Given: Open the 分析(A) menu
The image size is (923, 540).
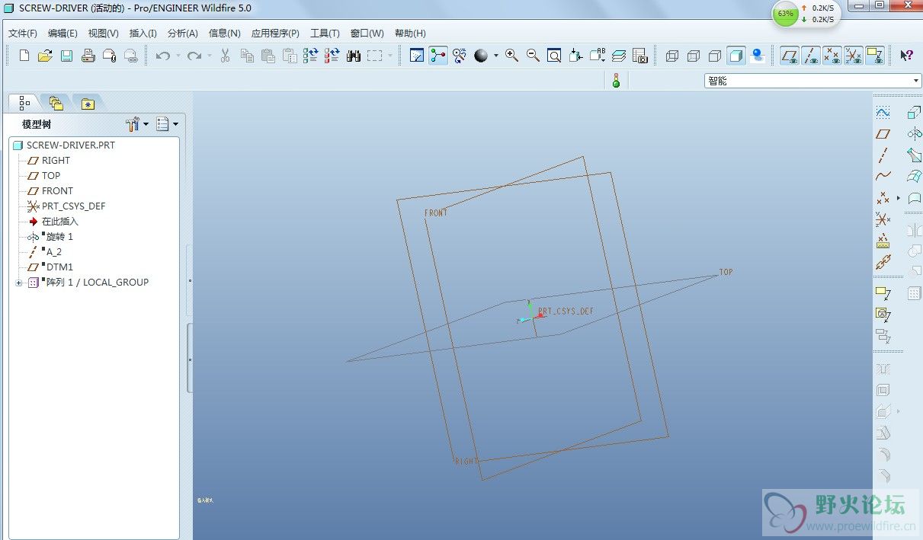Looking at the screenshot, I should (x=183, y=34).
